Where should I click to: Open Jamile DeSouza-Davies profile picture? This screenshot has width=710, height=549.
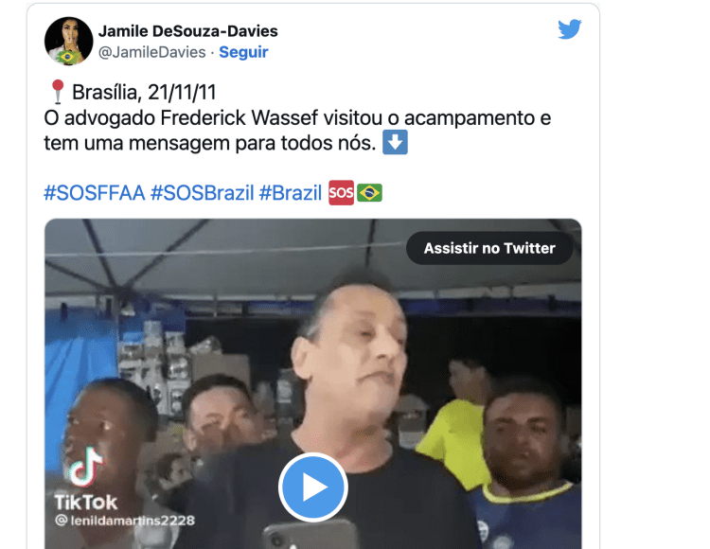click(x=68, y=42)
